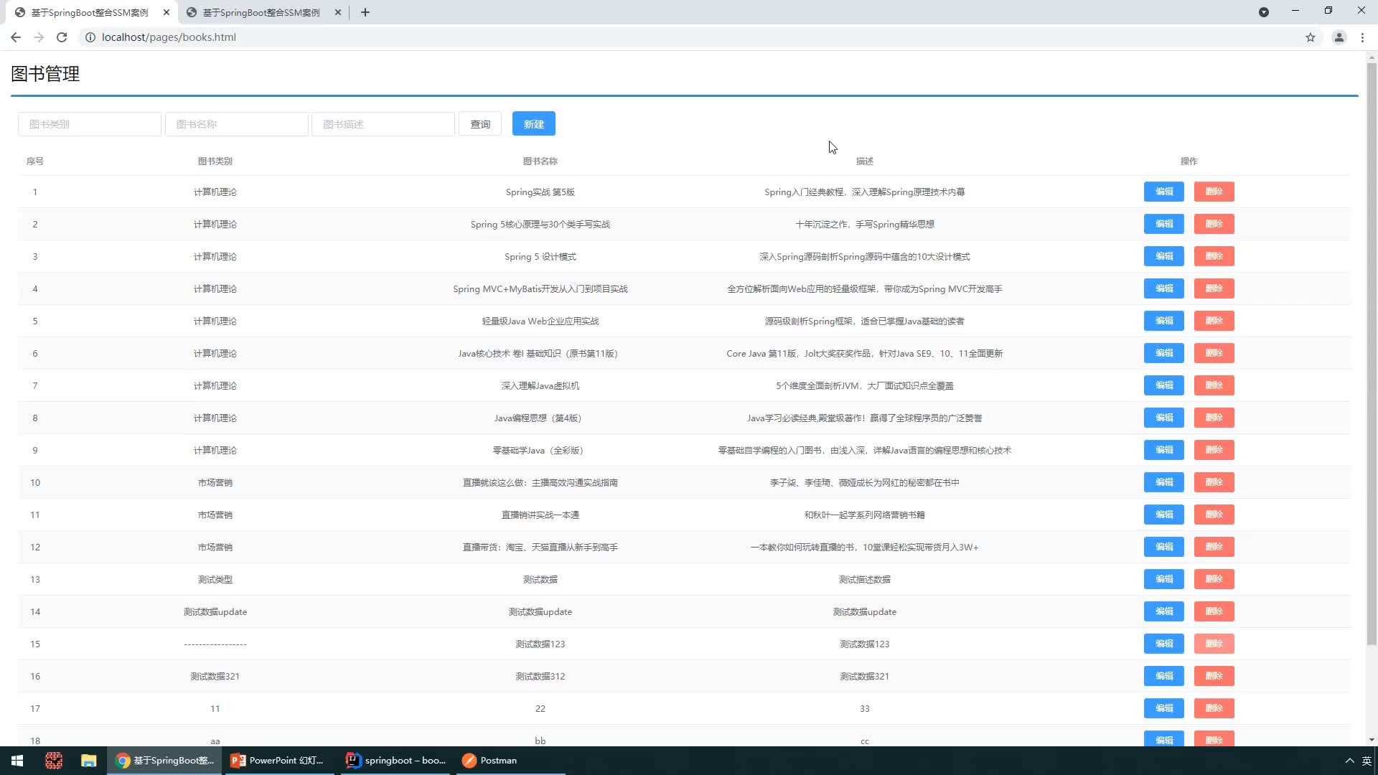Delete row 7 深入理解Java虚拟机
Image resolution: width=1378 pixels, height=775 pixels.
point(1214,385)
